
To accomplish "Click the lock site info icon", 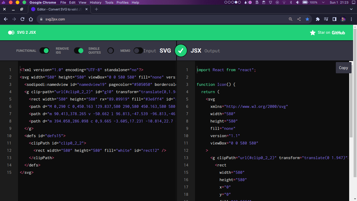I will pyautogui.click(x=41, y=19).
